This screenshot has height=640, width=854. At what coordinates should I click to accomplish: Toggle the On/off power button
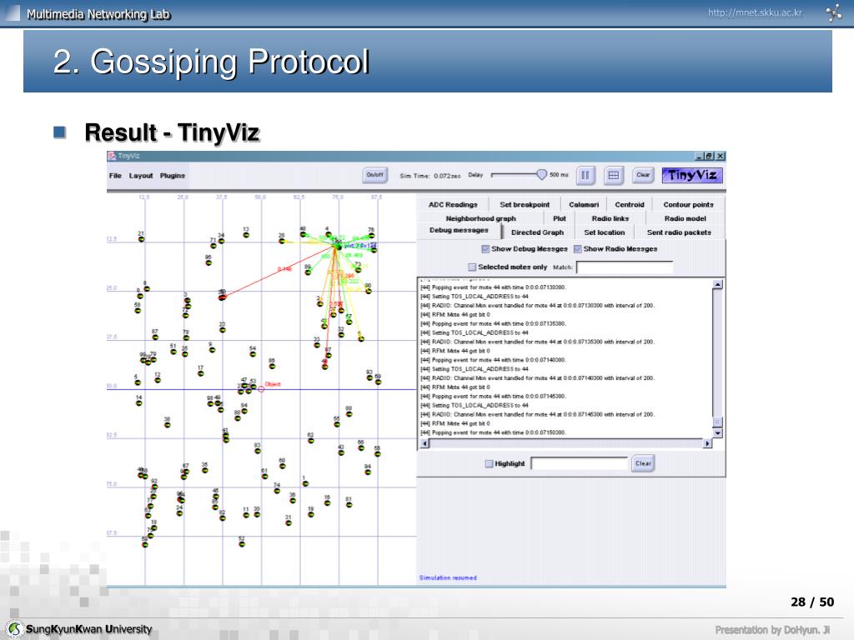point(374,175)
